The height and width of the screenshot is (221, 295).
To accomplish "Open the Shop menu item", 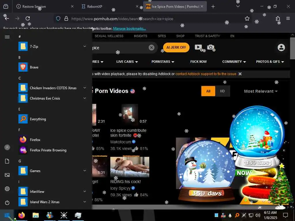I will [x=180, y=36].
